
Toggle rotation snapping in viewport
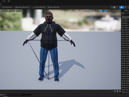point(106,11)
